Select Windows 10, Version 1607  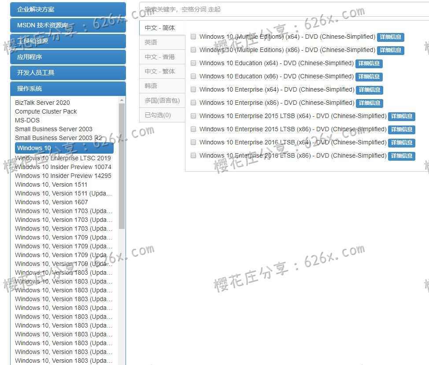click(x=52, y=202)
